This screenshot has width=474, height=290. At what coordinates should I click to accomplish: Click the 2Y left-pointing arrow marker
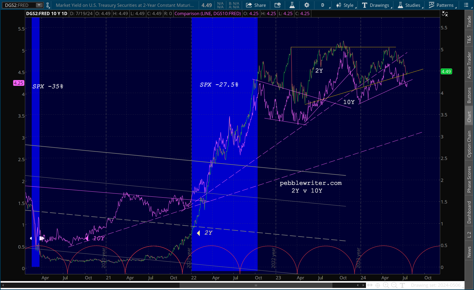198,233
